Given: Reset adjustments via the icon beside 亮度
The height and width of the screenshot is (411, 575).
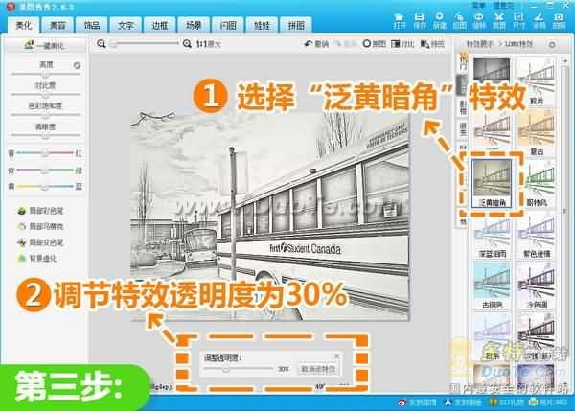Looking at the screenshot, I should coord(77,66).
